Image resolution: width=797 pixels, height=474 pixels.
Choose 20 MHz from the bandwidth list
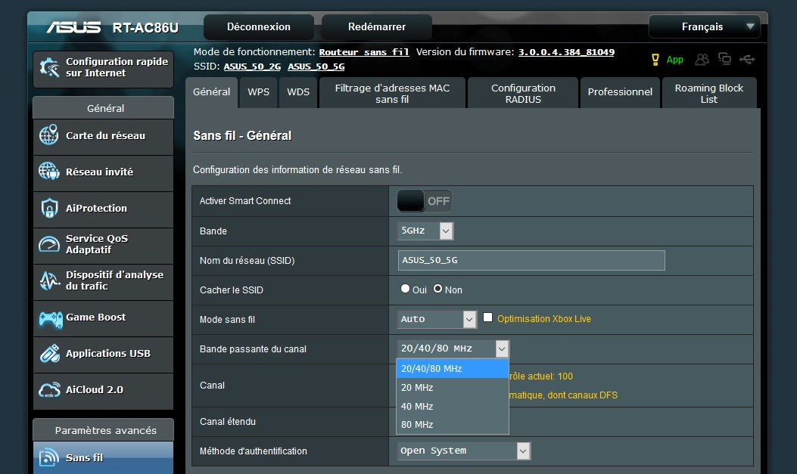pos(453,387)
